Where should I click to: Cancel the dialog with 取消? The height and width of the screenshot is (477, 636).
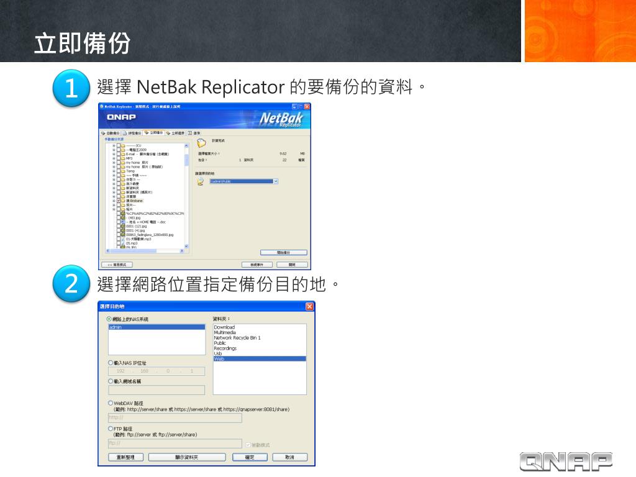pyautogui.click(x=289, y=457)
